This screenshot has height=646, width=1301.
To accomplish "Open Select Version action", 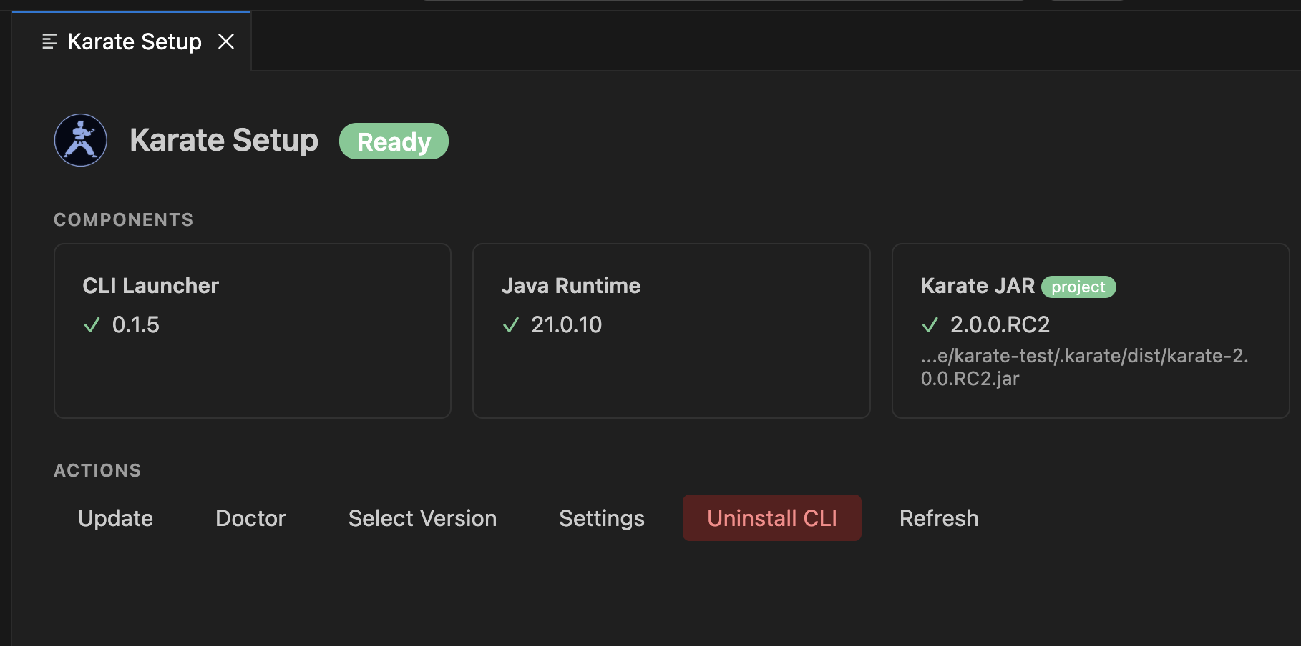I will tap(422, 518).
